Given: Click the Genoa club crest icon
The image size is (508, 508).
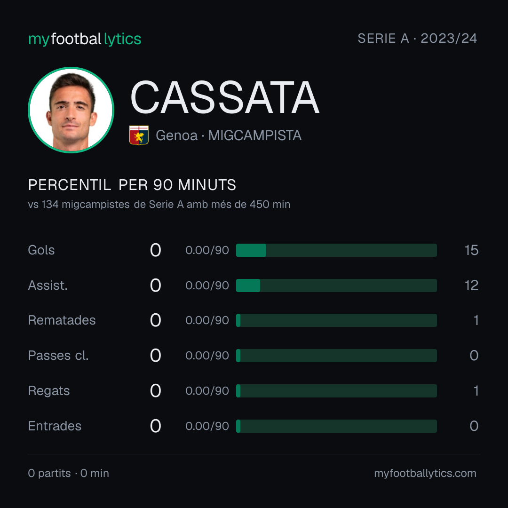Looking at the screenshot, I should coord(139,135).
